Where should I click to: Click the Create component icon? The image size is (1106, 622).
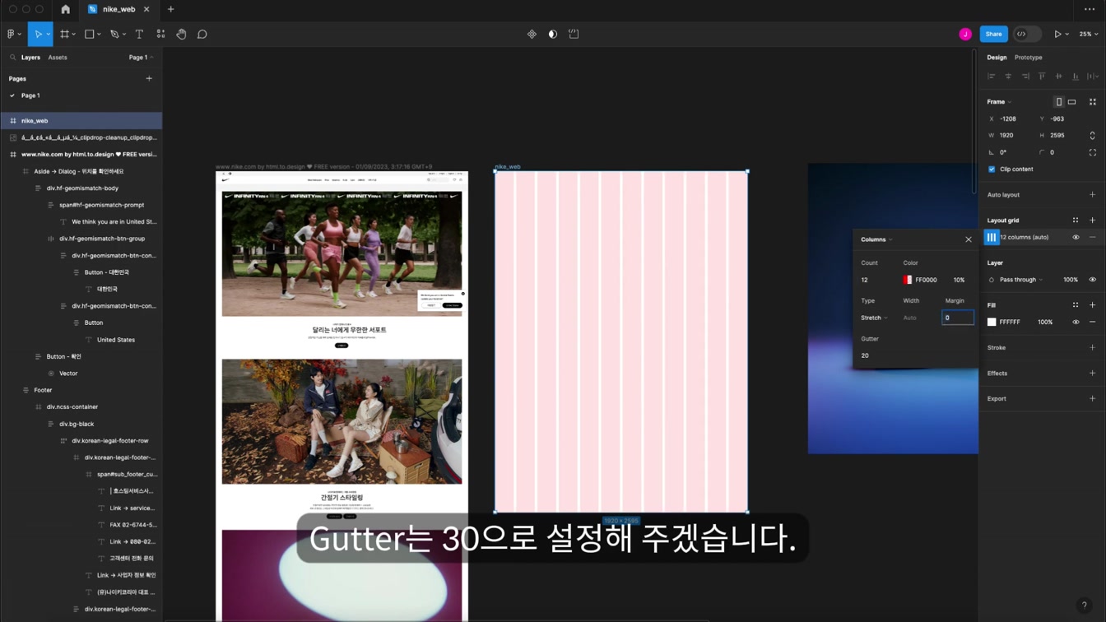pos(532,34)
